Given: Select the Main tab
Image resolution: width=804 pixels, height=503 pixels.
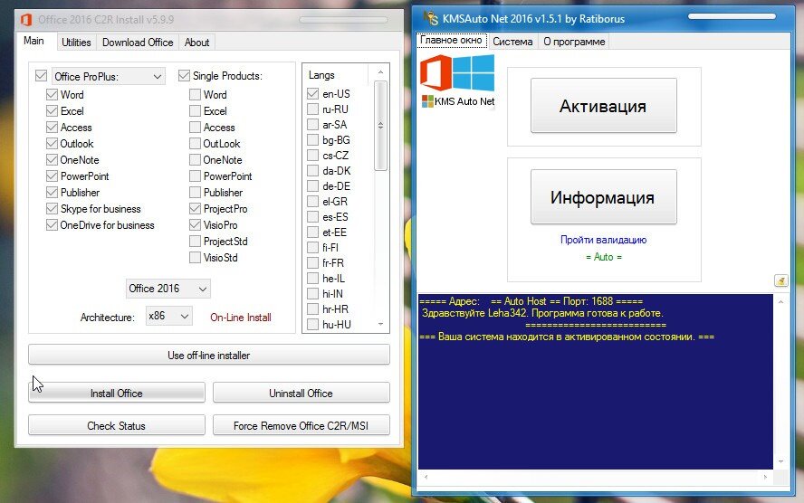Looking at the screenshot, I should tap(33, 41).
